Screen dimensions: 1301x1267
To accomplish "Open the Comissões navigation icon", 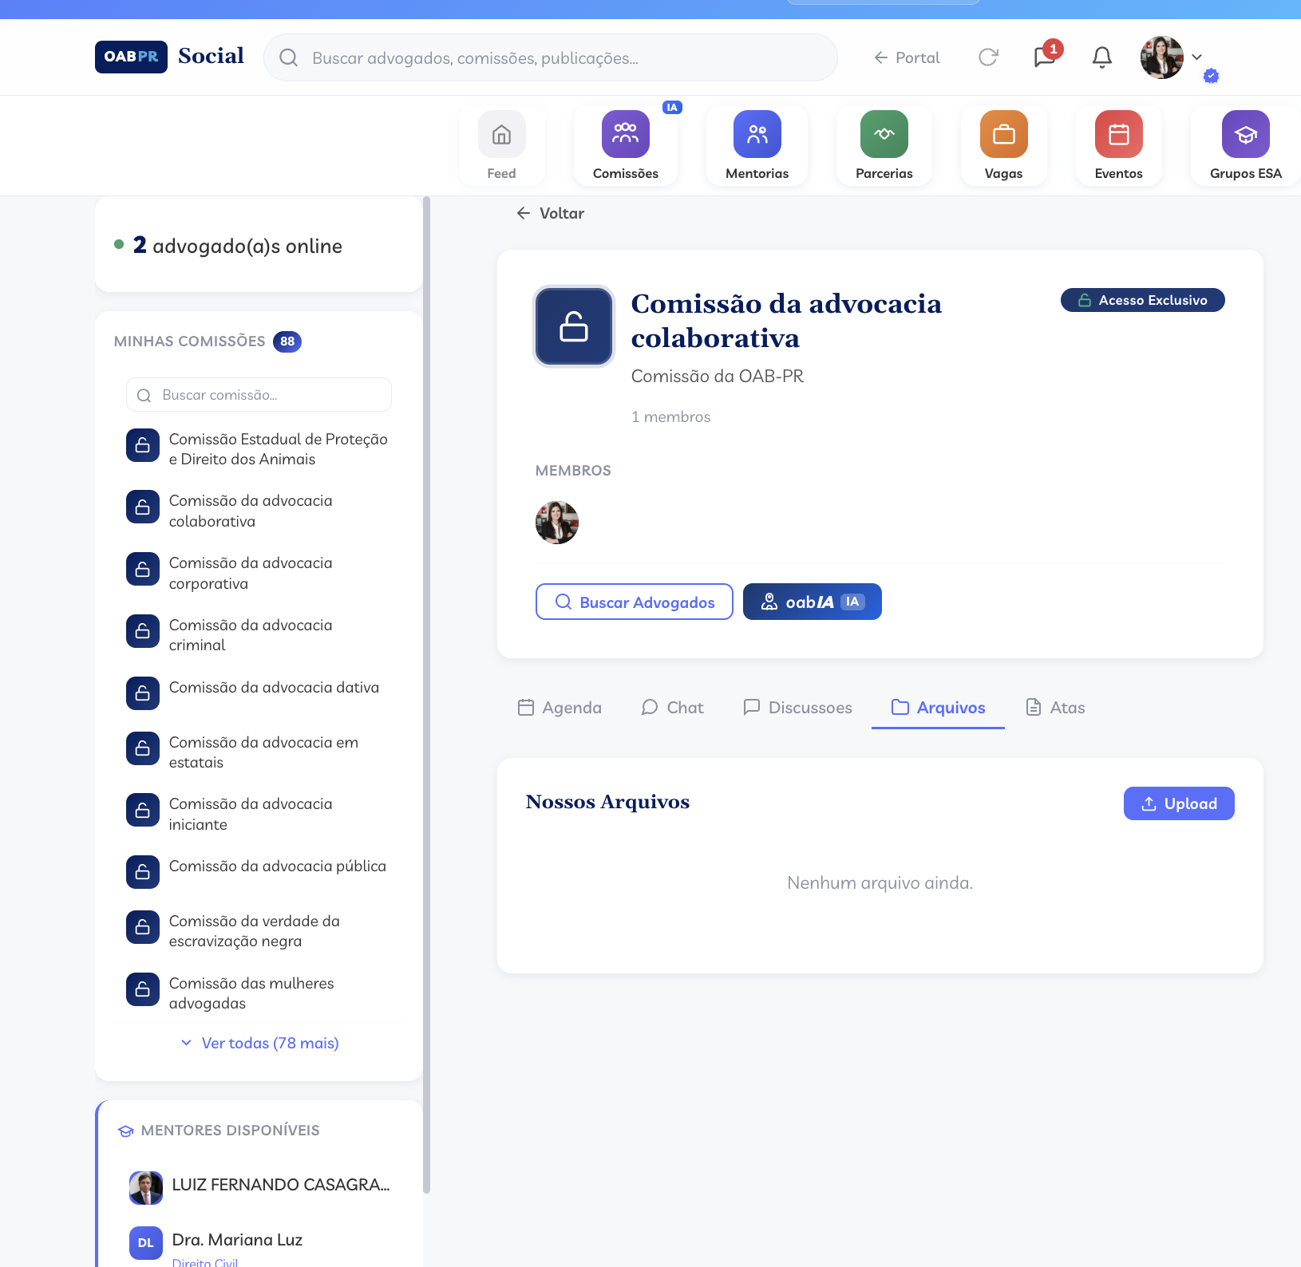I will 625,135.
